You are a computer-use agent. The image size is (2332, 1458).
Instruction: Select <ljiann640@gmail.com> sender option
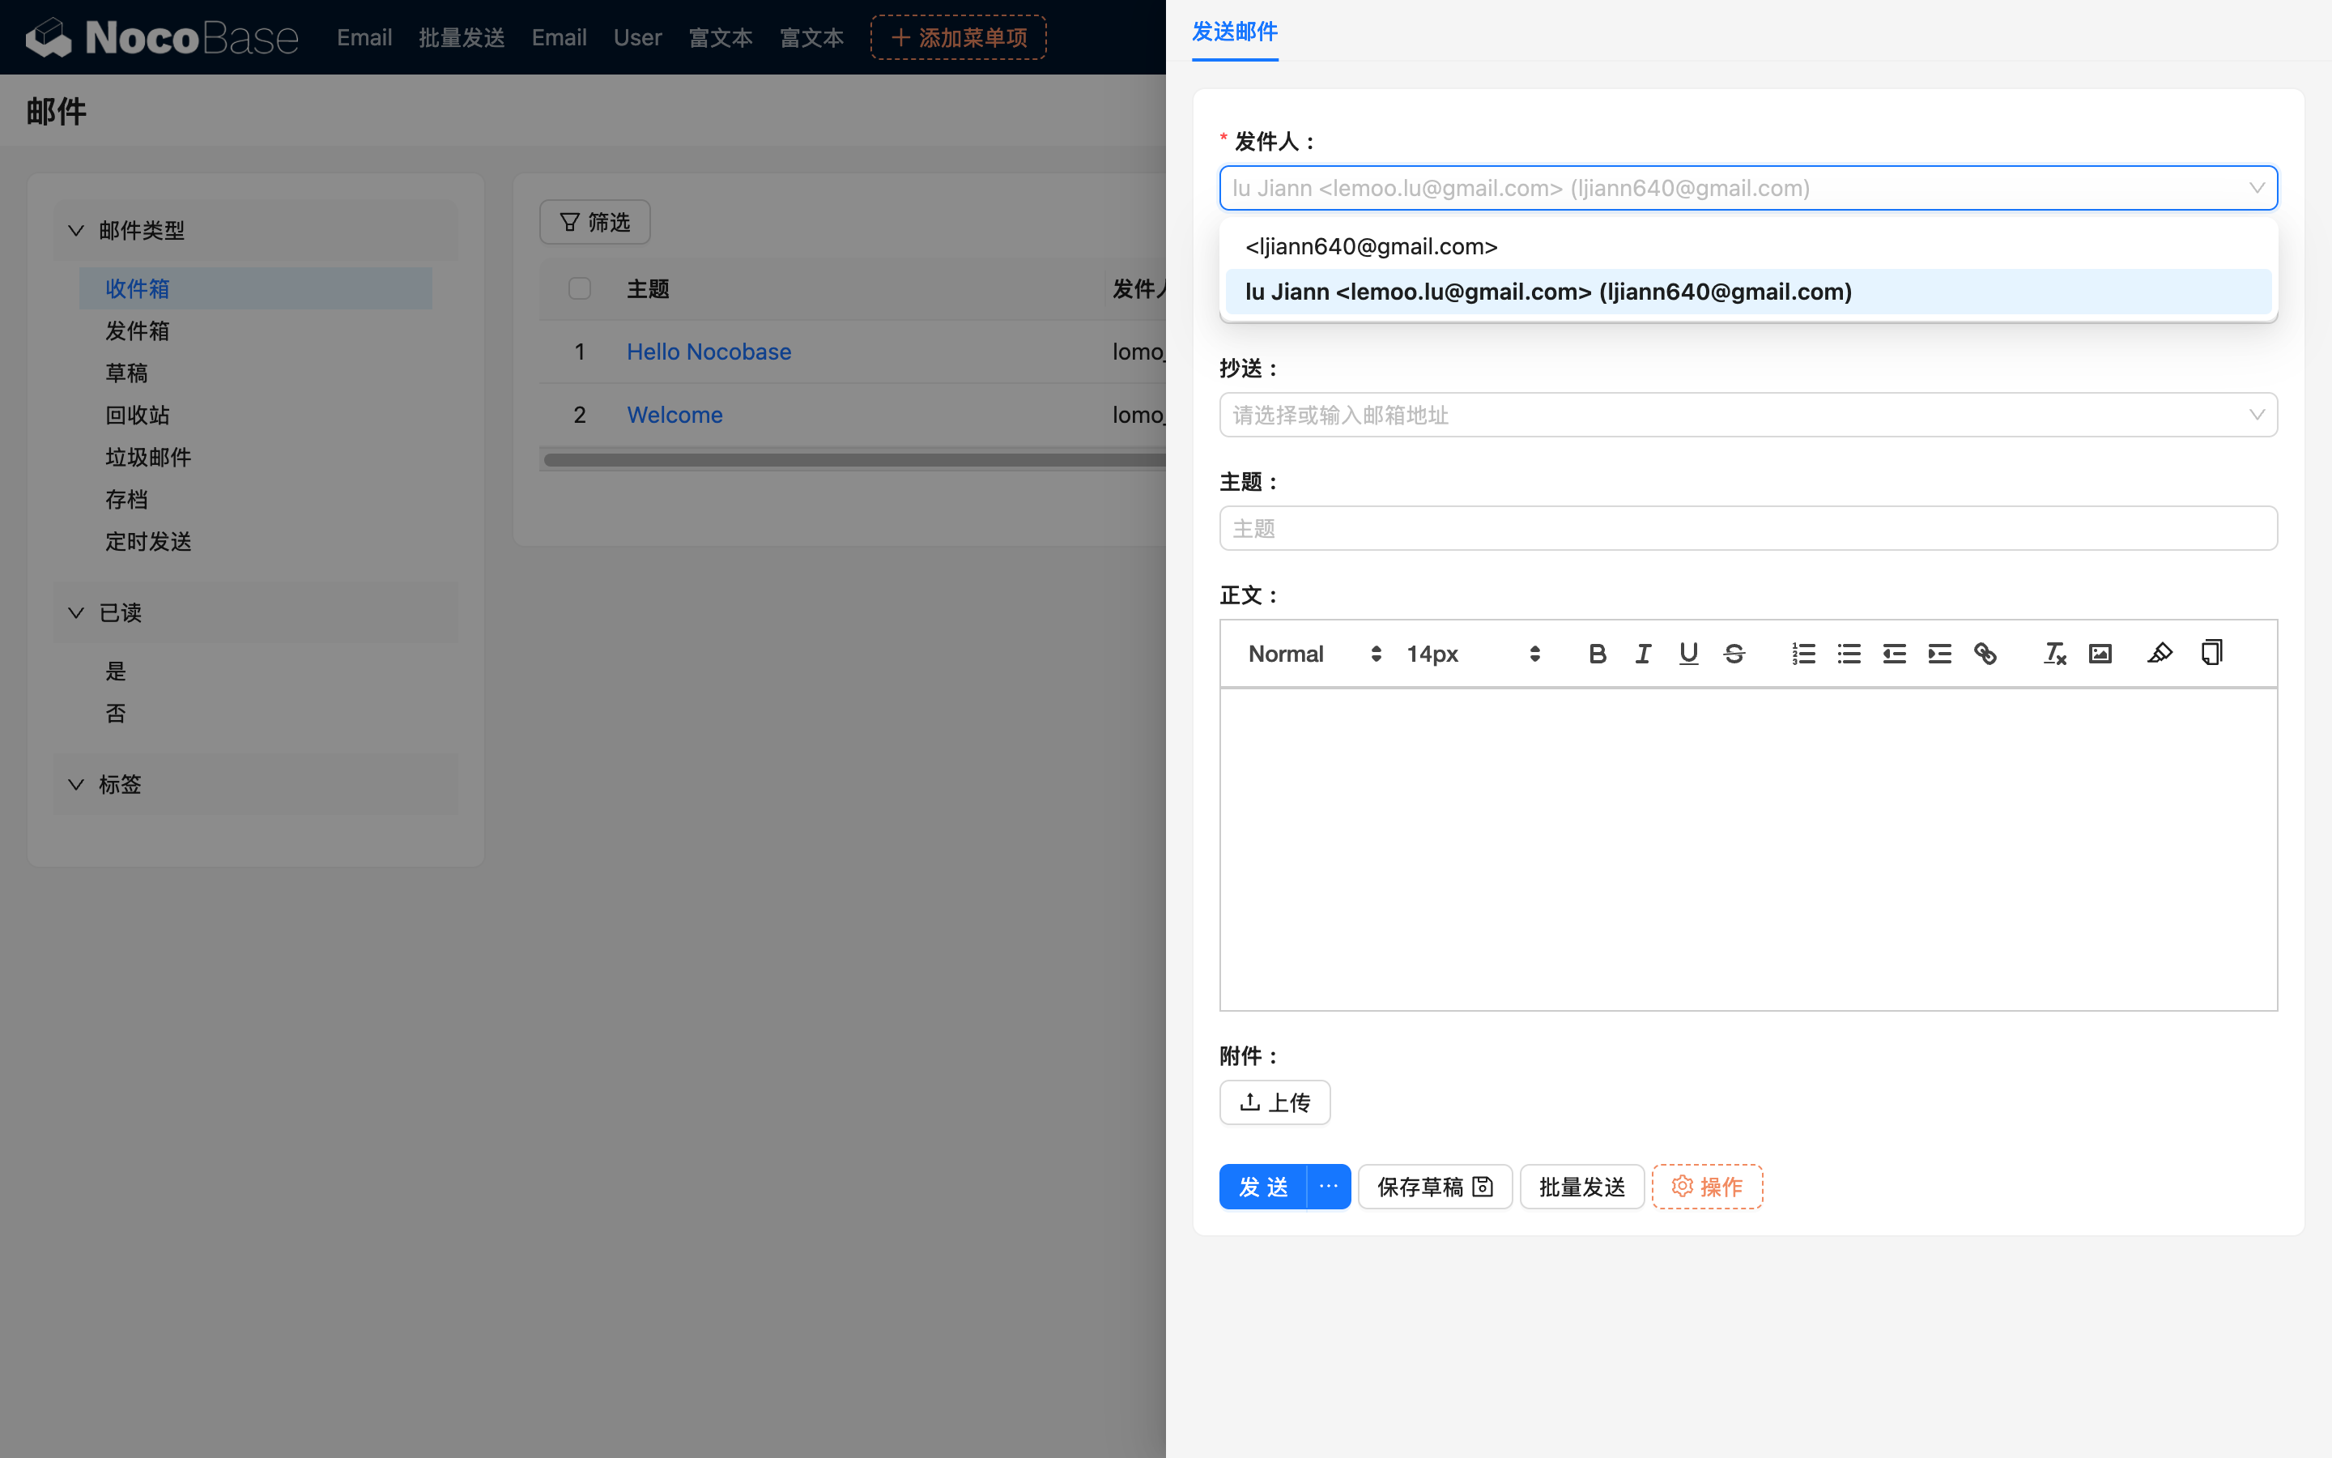coord(1370,247)
